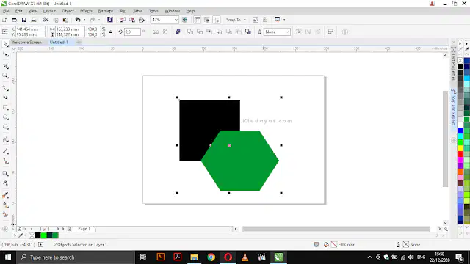Click the add new document tab button

pos(79,43)
